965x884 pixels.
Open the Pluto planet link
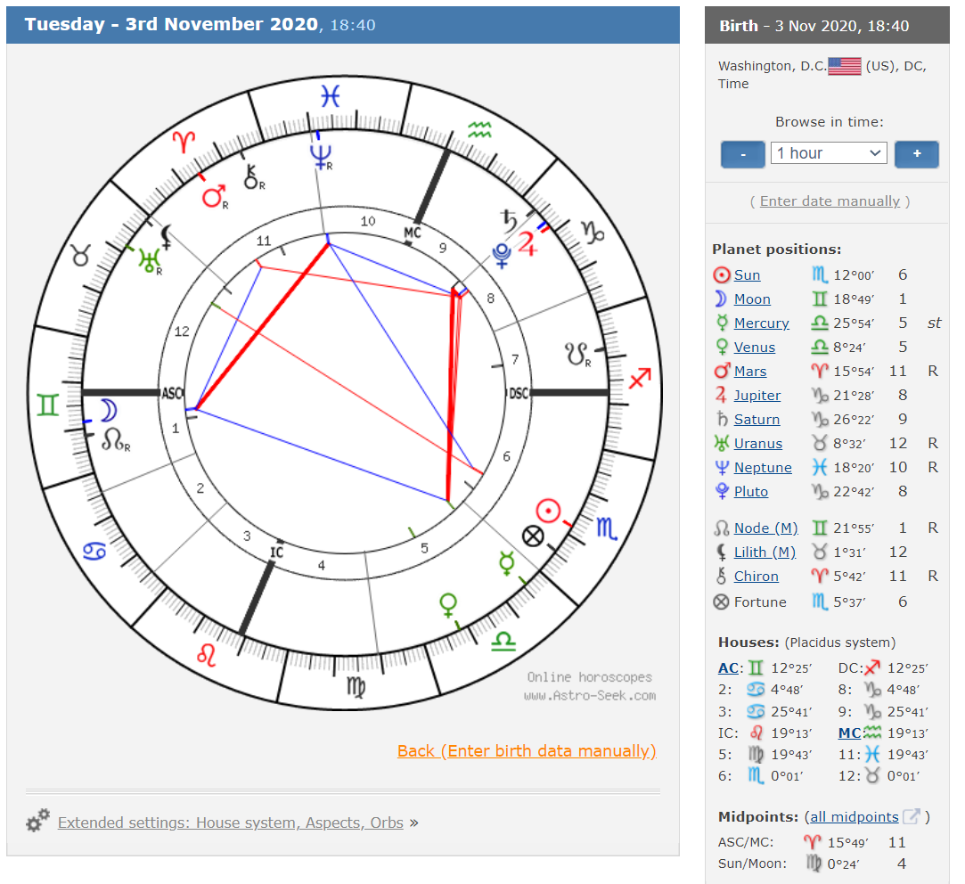pos(751,491)
